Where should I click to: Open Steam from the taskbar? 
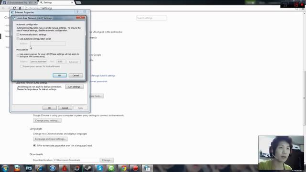point(88,168)
